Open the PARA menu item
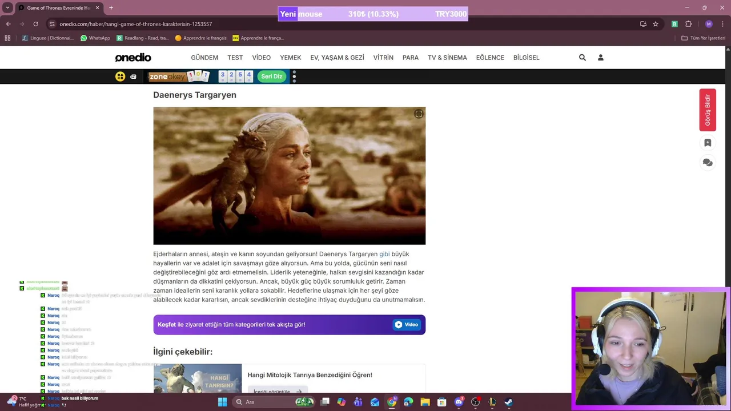The image size is (731, 411). 411,58
